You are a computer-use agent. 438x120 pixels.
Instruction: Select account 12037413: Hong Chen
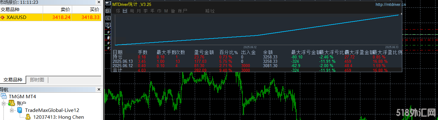pos(59,117)
